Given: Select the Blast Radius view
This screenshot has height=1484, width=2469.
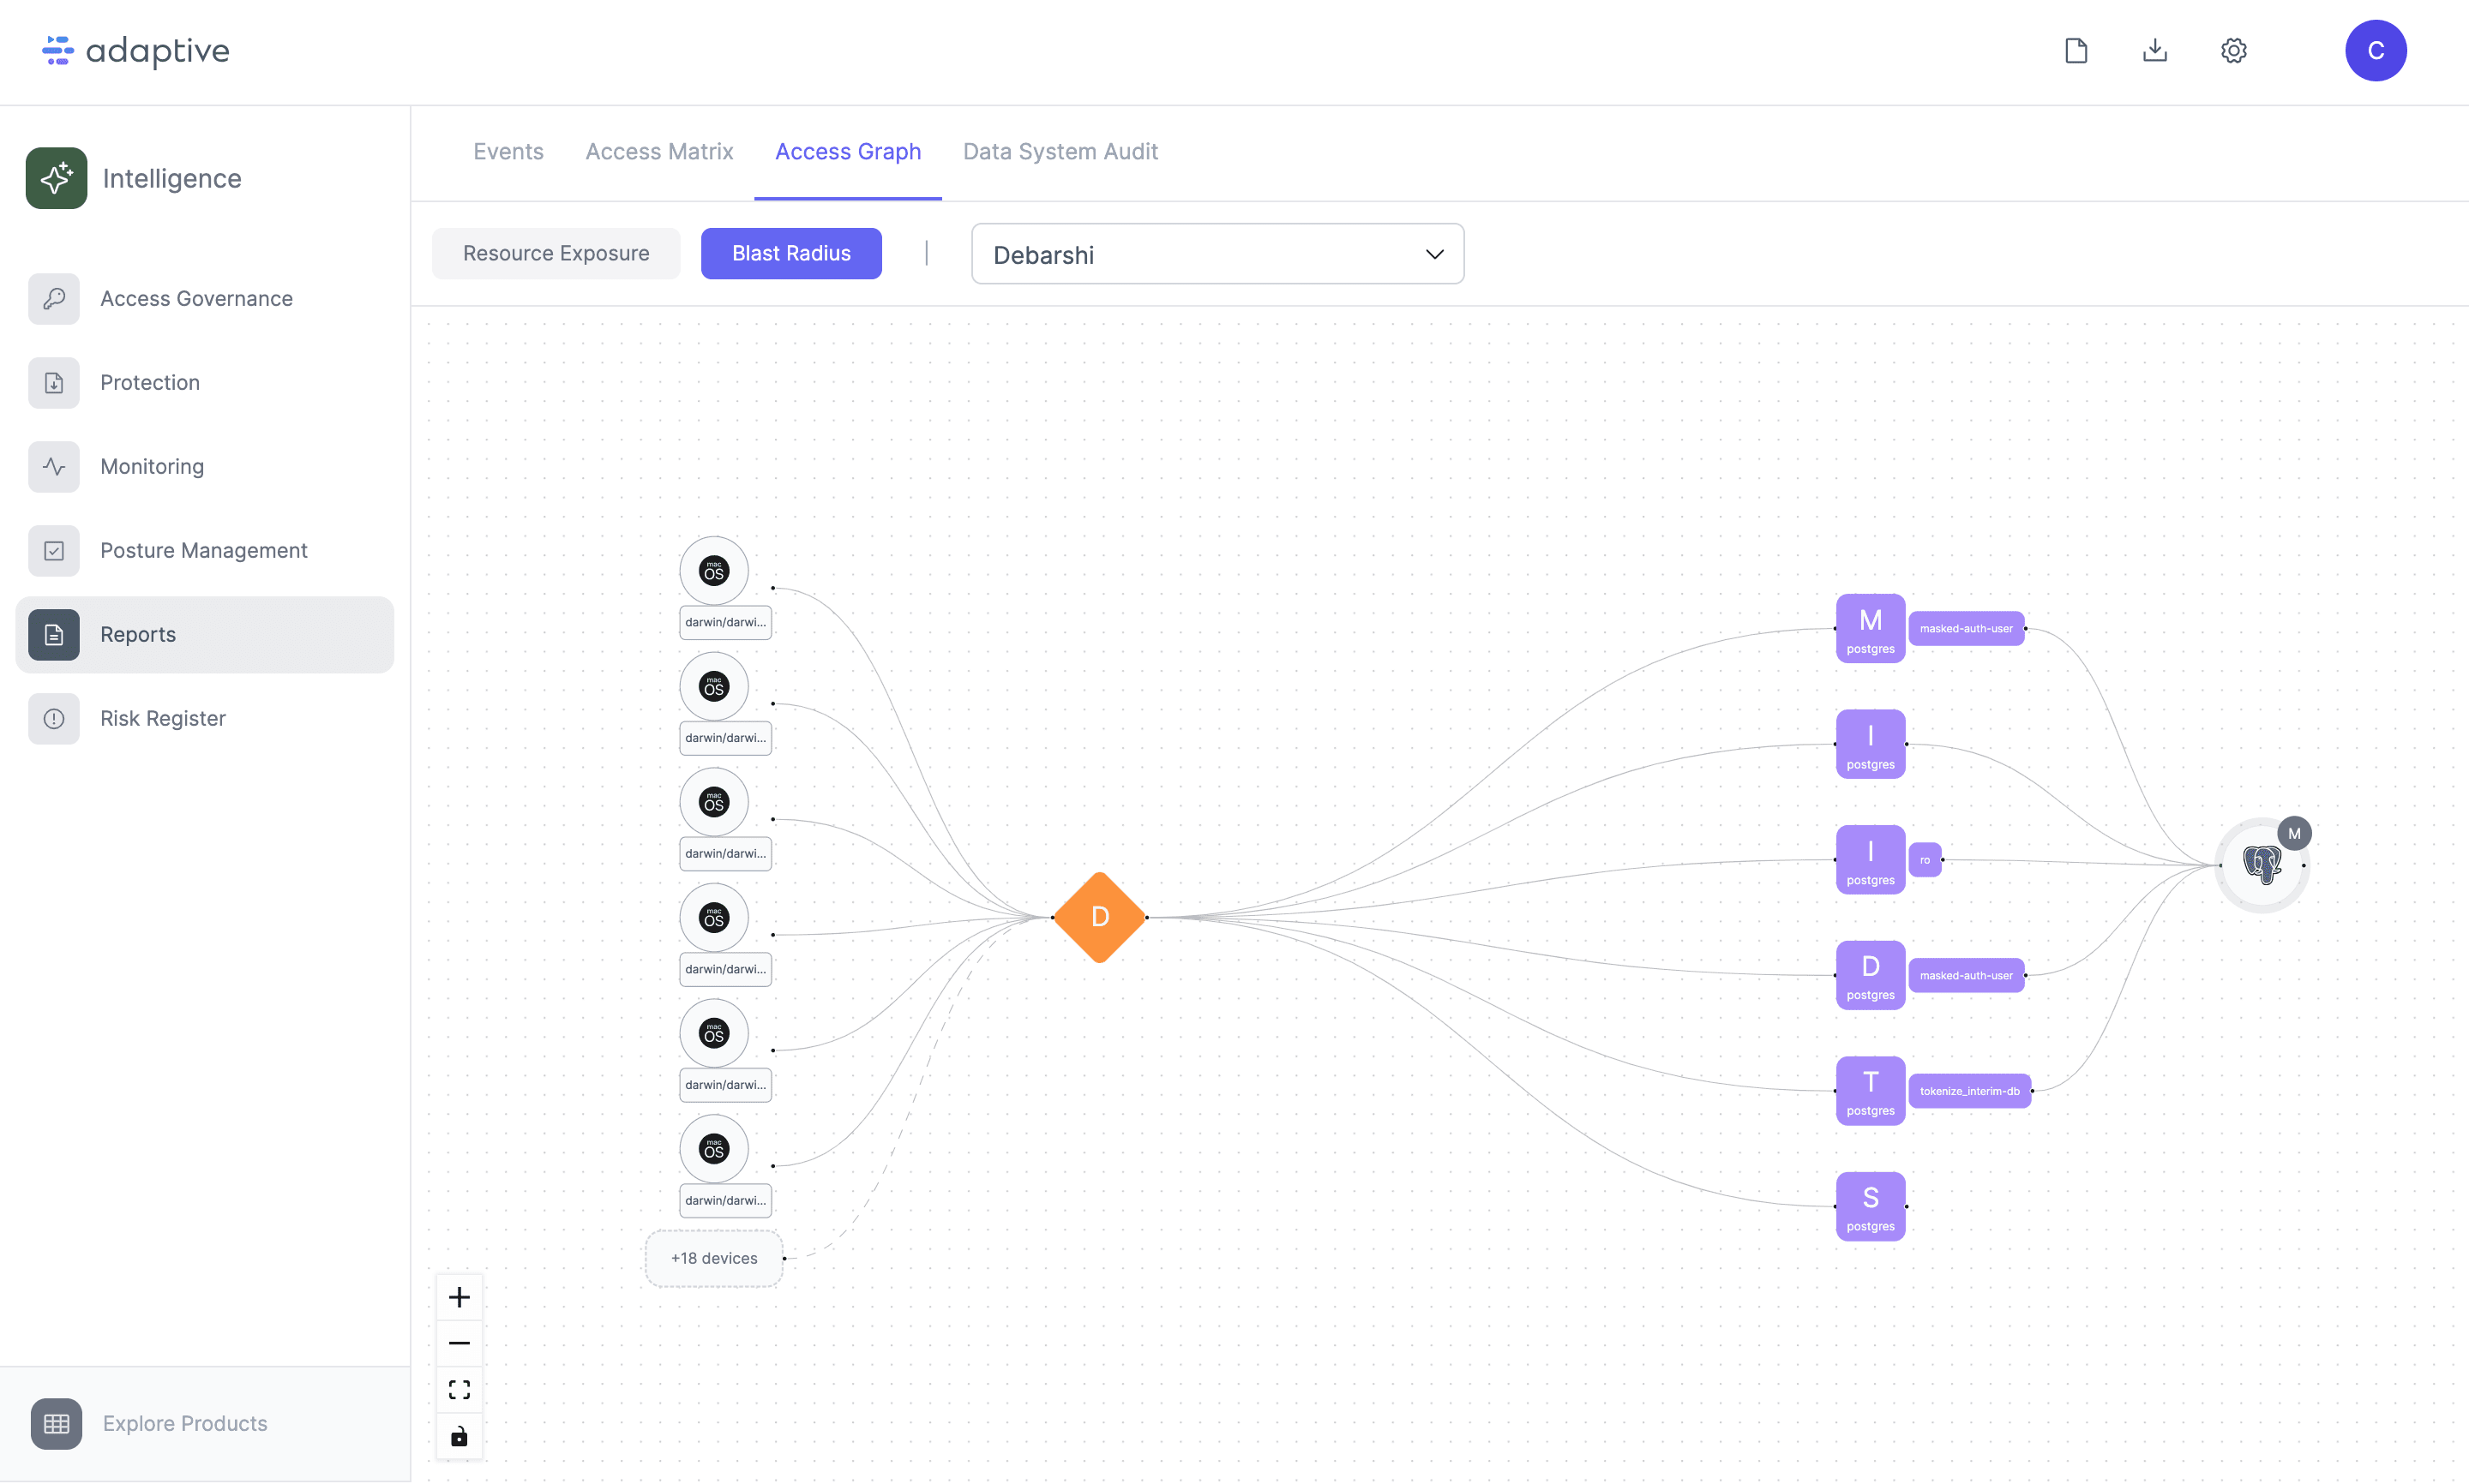Looking at the screenshot, I should (x=791, y=253).
